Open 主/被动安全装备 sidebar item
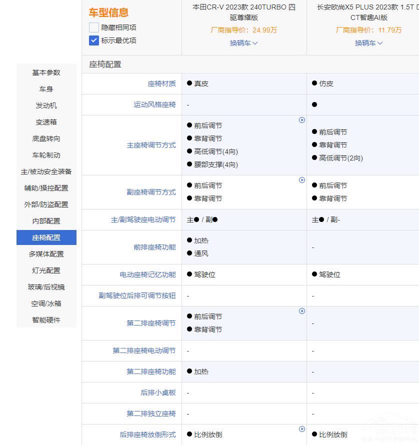Image resolution: width=419 pixels, height=445 pixels. tap(46, 171)
